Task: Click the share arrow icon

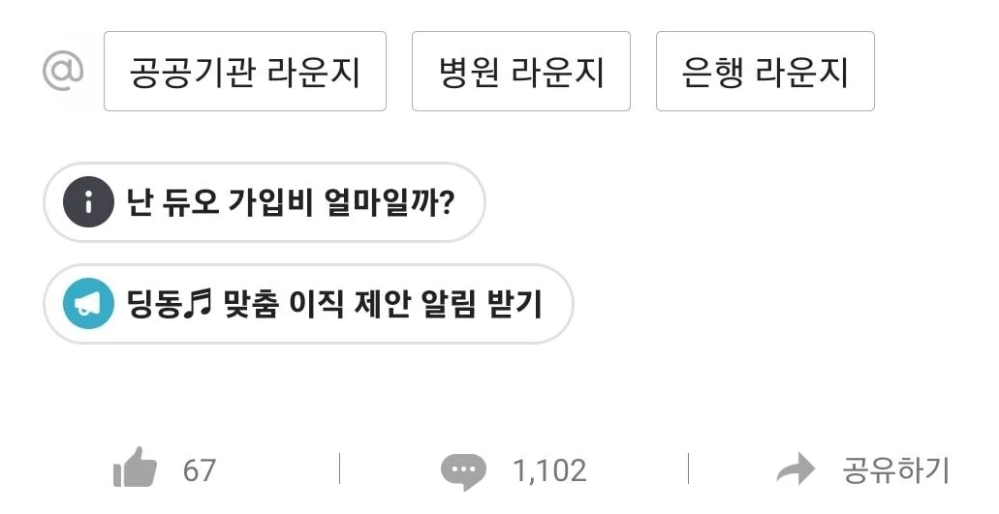Action: pos(796,470)
